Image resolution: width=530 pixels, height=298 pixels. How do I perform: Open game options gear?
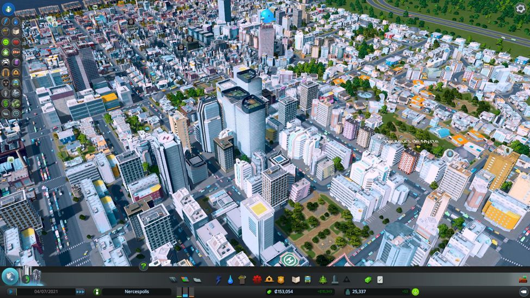[521, 9]
